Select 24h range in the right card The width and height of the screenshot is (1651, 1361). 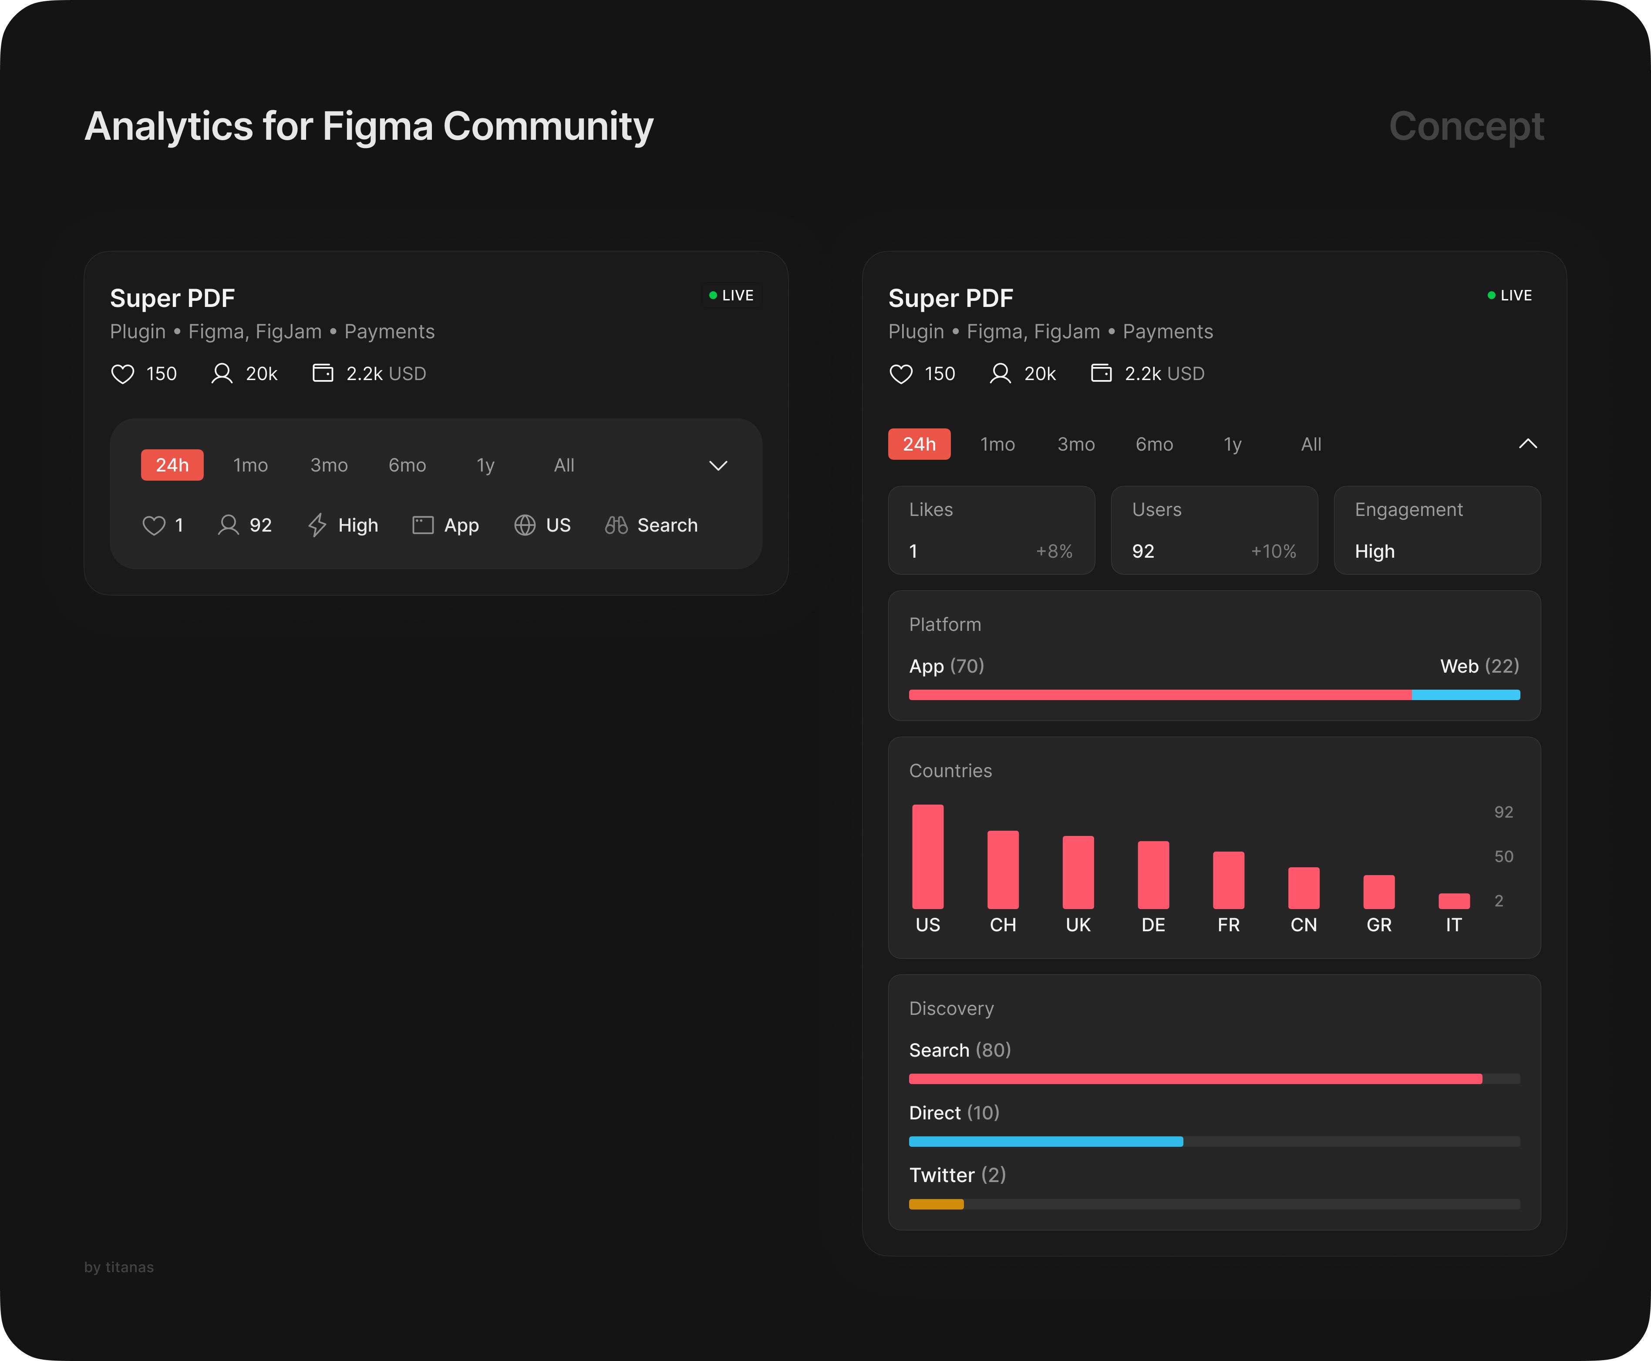[920, 444]
